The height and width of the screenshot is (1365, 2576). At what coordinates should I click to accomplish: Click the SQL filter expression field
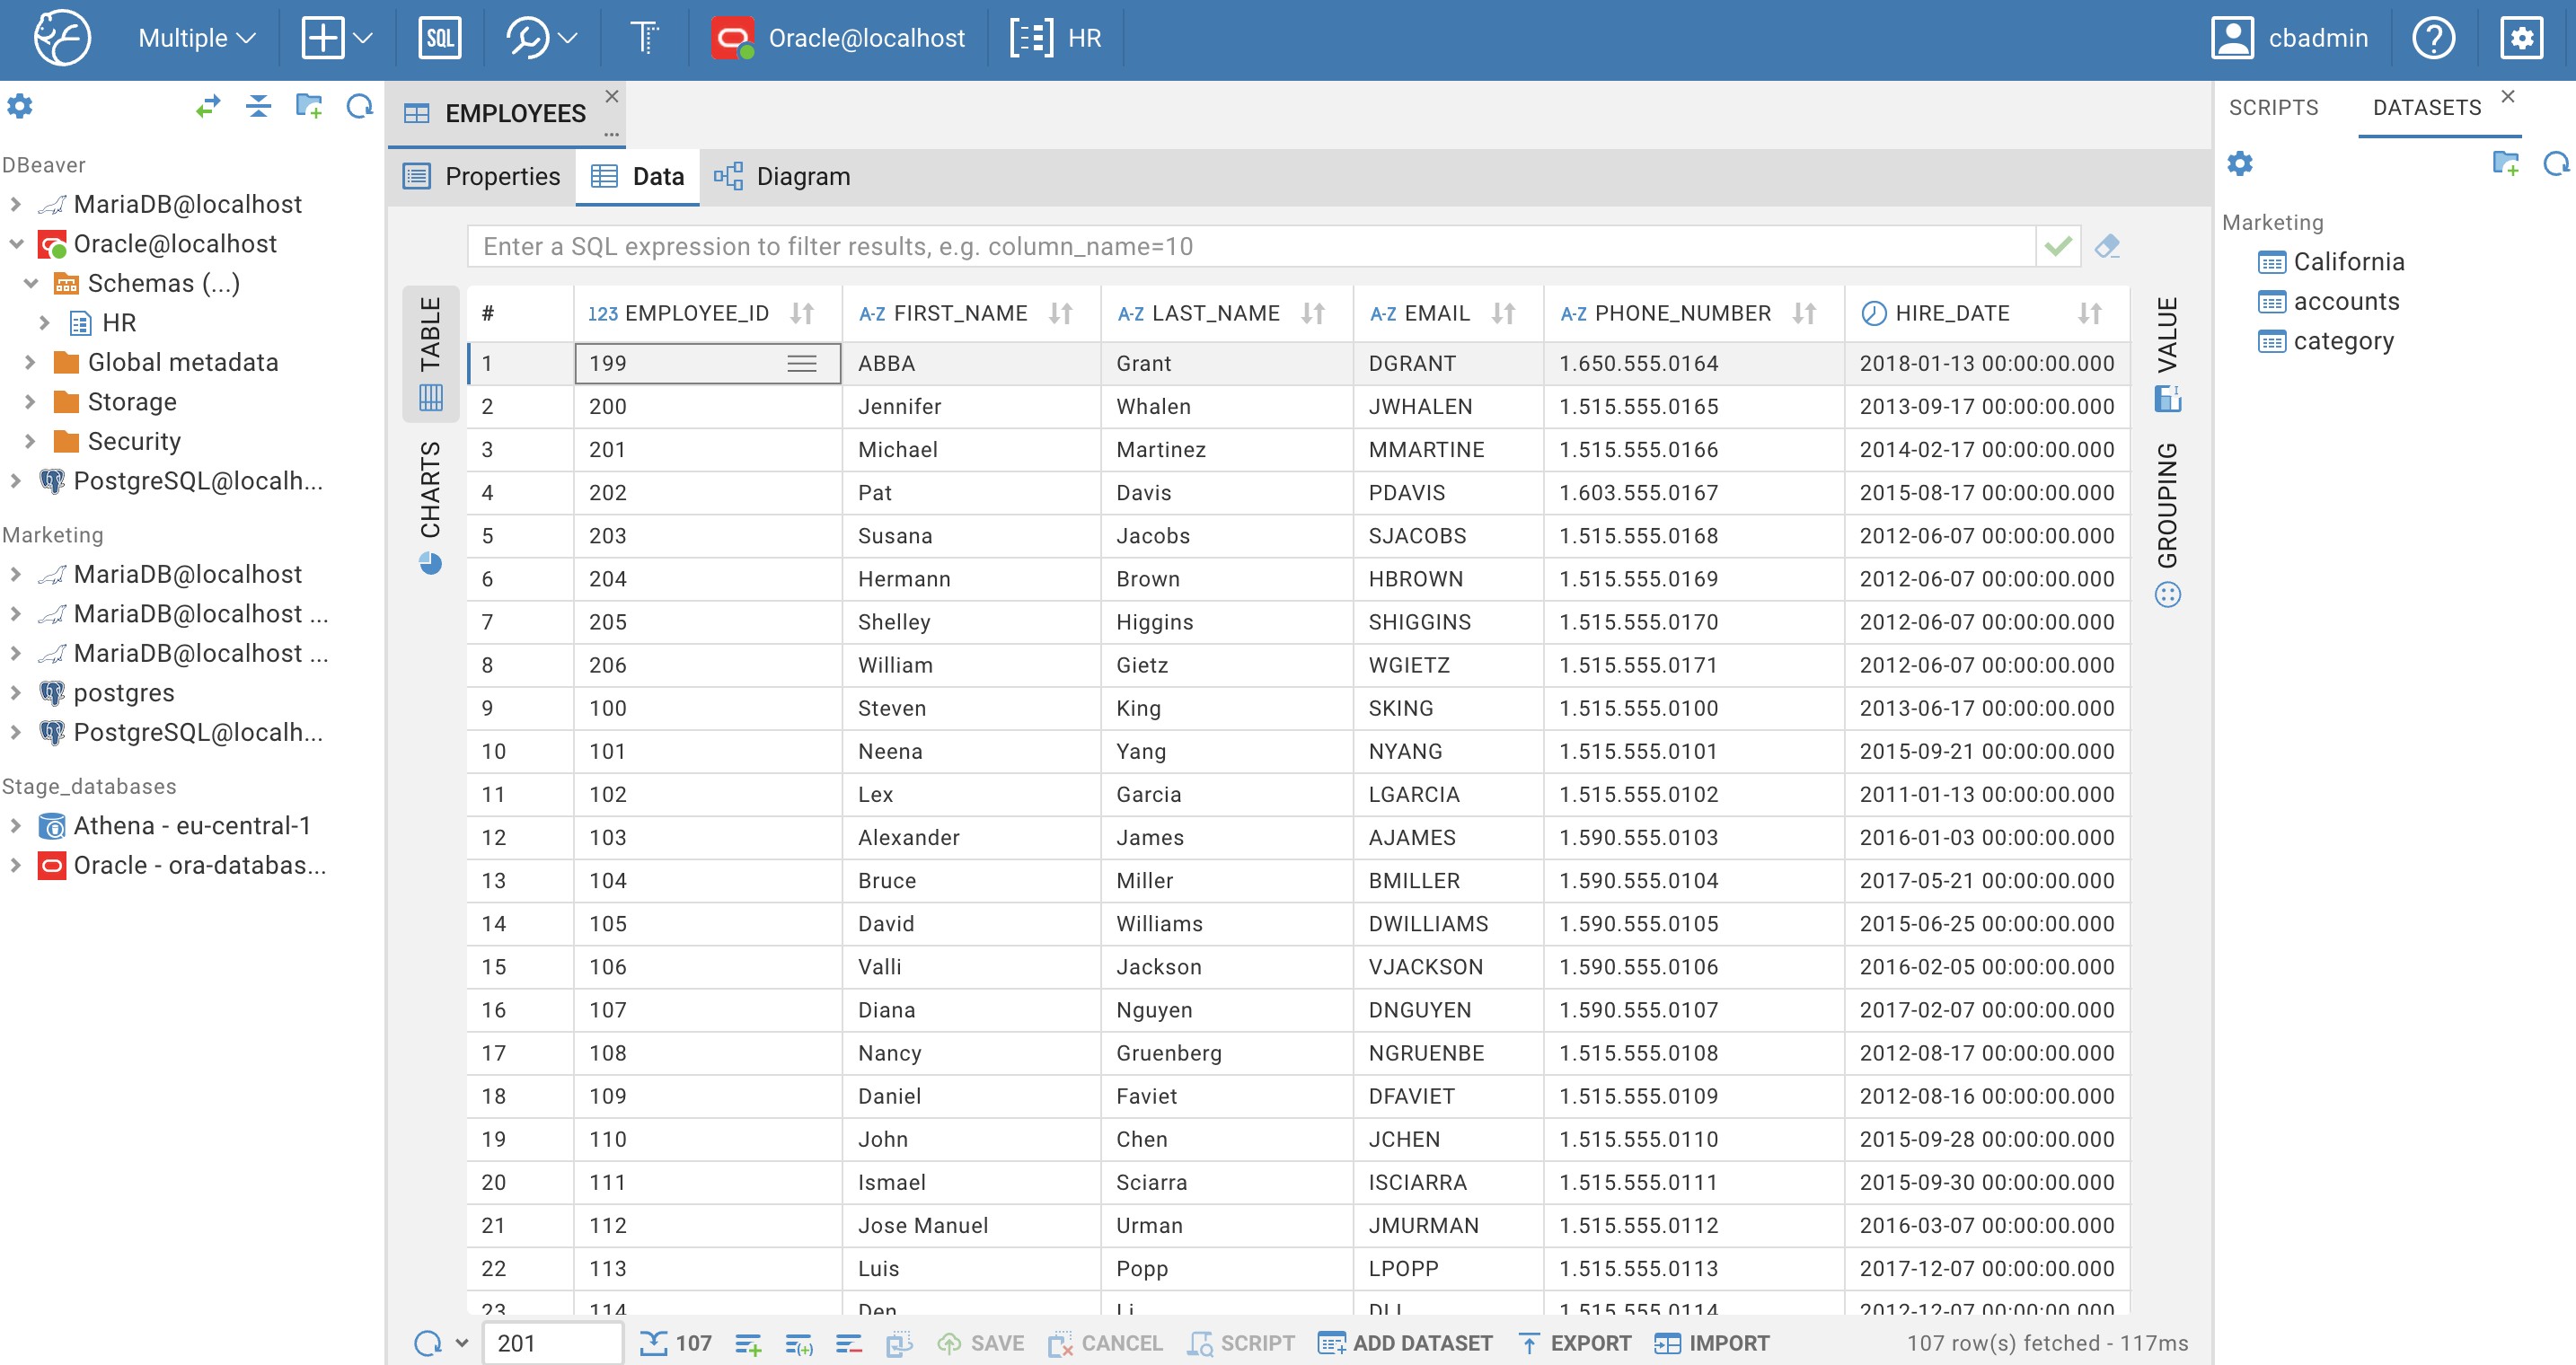point(1250,246)
